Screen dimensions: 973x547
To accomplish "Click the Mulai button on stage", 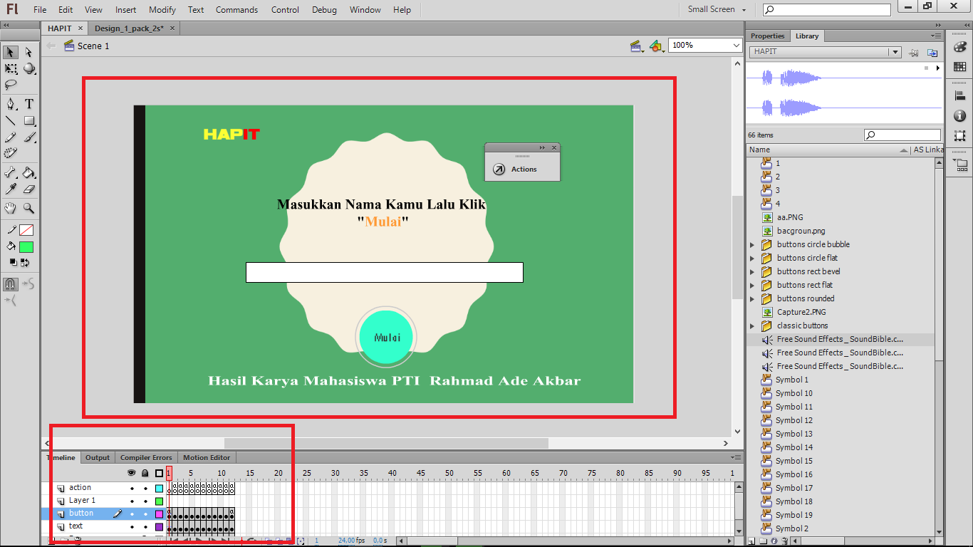I will point(385,337).
